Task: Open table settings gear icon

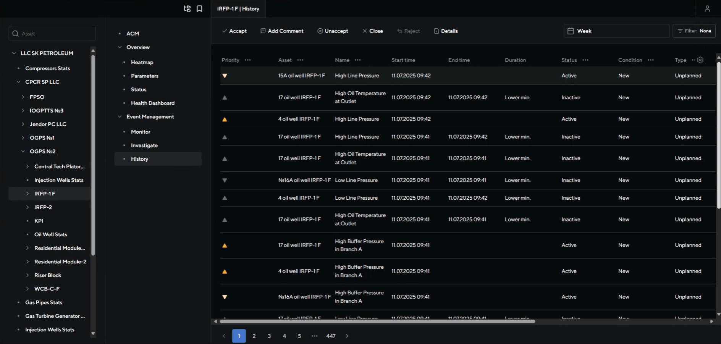Action: click(700, 60)
